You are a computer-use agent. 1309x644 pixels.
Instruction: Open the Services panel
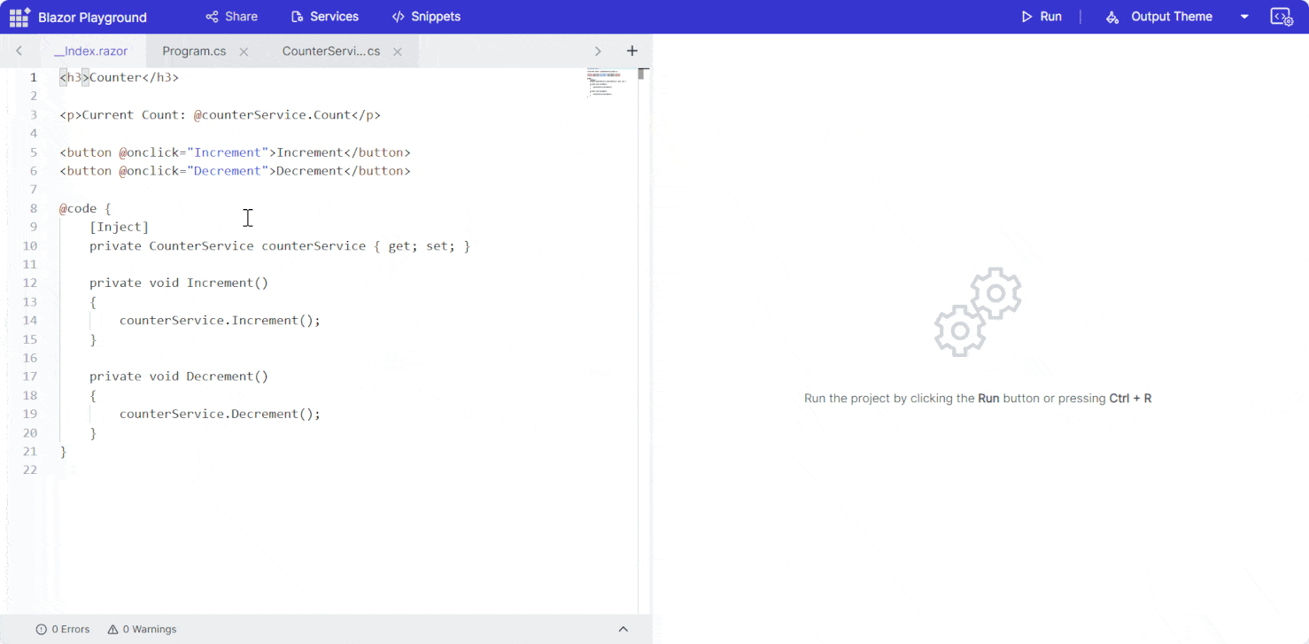tap(324, 16)
